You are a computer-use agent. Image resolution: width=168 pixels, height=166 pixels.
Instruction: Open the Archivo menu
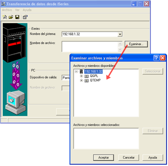coord(7,10)
